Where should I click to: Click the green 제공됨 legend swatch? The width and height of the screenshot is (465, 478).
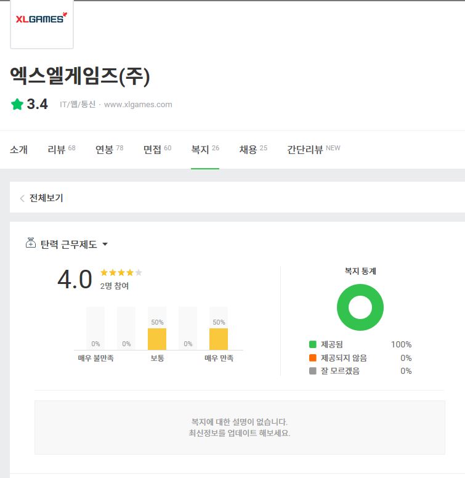tap(313, 344)
